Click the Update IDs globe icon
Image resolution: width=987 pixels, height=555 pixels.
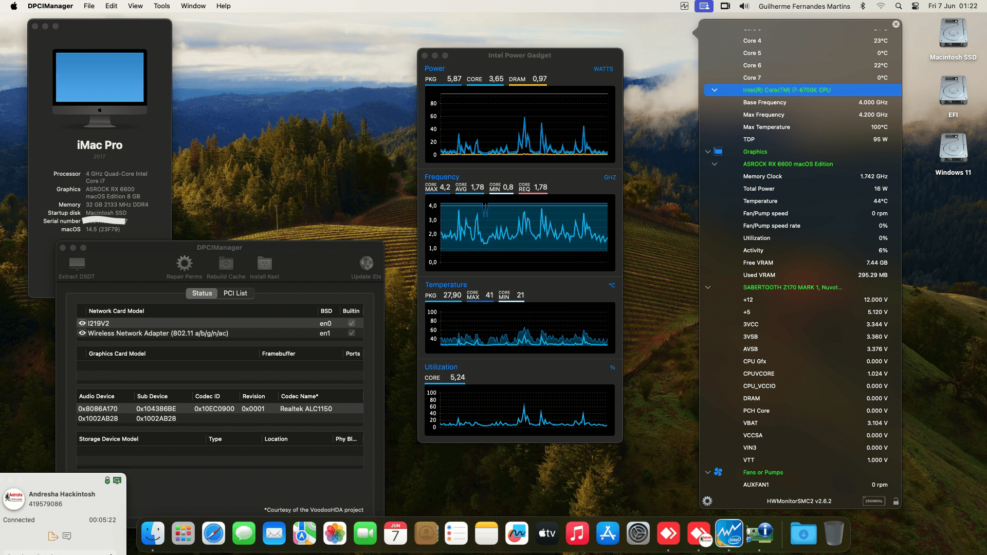point(366,264)
